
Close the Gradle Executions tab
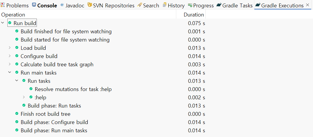(x=308, y=5)
